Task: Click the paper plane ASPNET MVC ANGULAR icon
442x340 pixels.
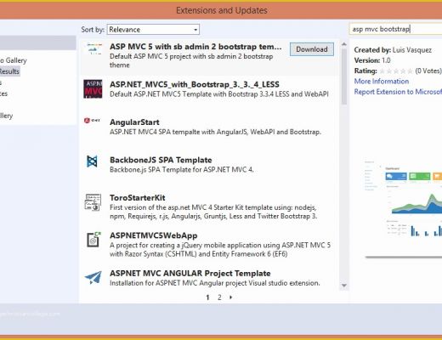Action: [x=93, y=278]
